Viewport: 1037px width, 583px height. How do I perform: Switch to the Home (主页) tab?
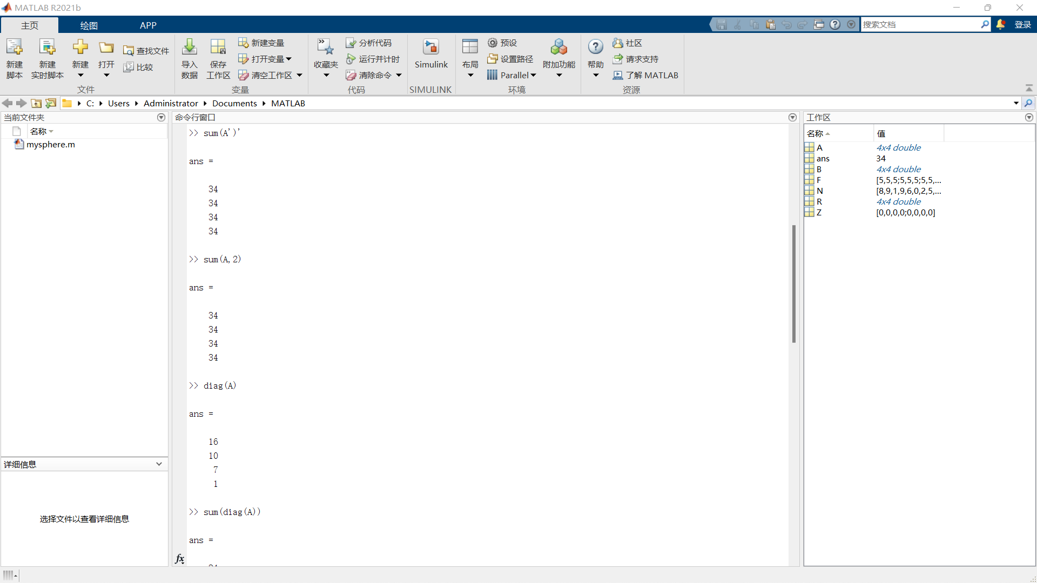(30, 25)
